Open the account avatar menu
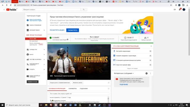 [184, 10]
